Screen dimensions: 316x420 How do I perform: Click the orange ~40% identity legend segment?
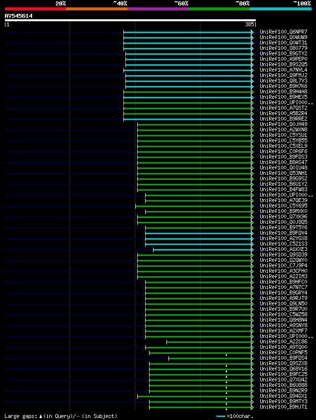pyautogui.click(x=97, y=9)
